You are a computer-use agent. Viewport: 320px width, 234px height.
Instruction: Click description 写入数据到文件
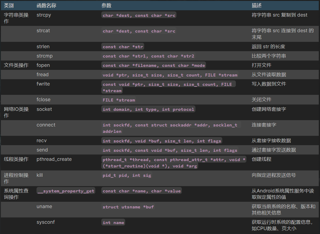click(x=269, y=84)
